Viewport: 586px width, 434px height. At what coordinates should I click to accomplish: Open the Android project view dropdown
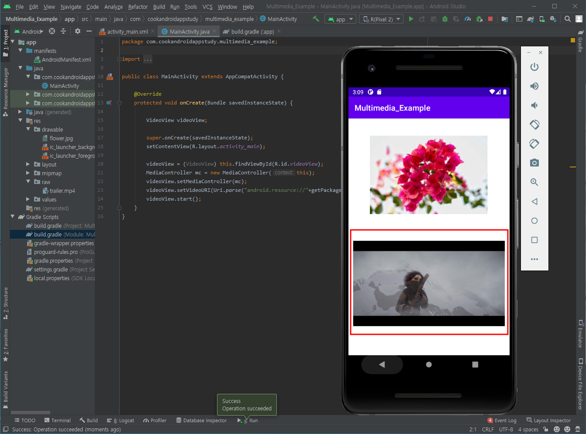tap(29, 31)
